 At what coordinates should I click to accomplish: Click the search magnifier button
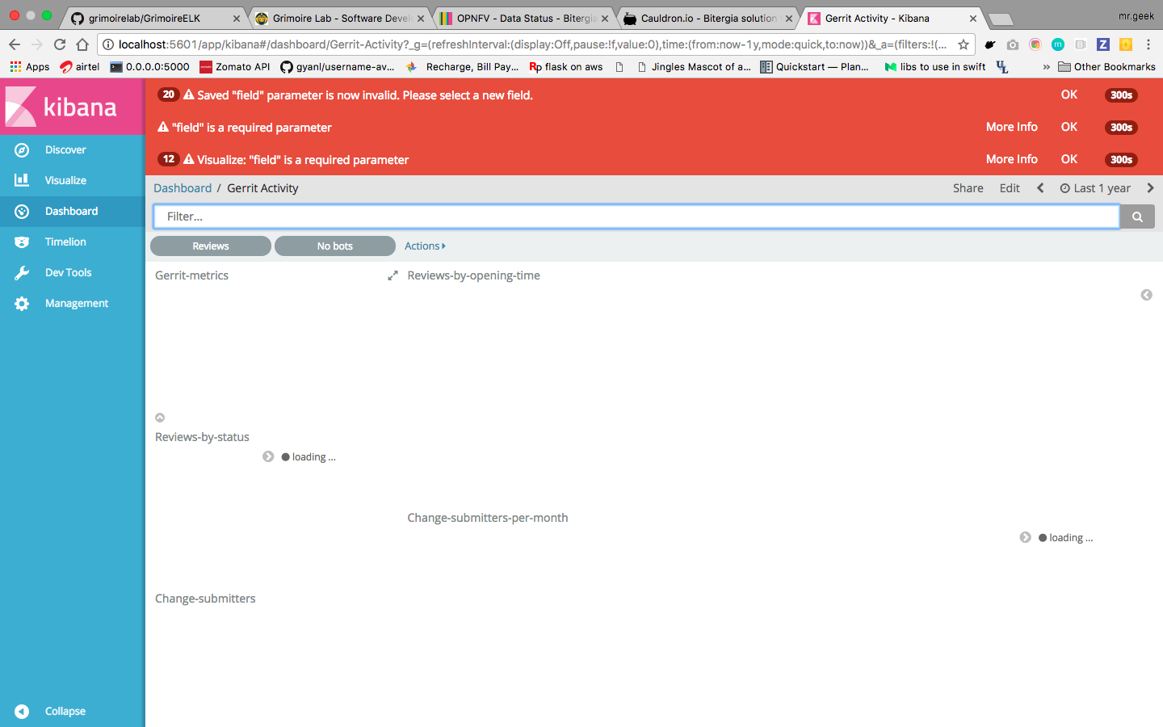coord(1137,216)
